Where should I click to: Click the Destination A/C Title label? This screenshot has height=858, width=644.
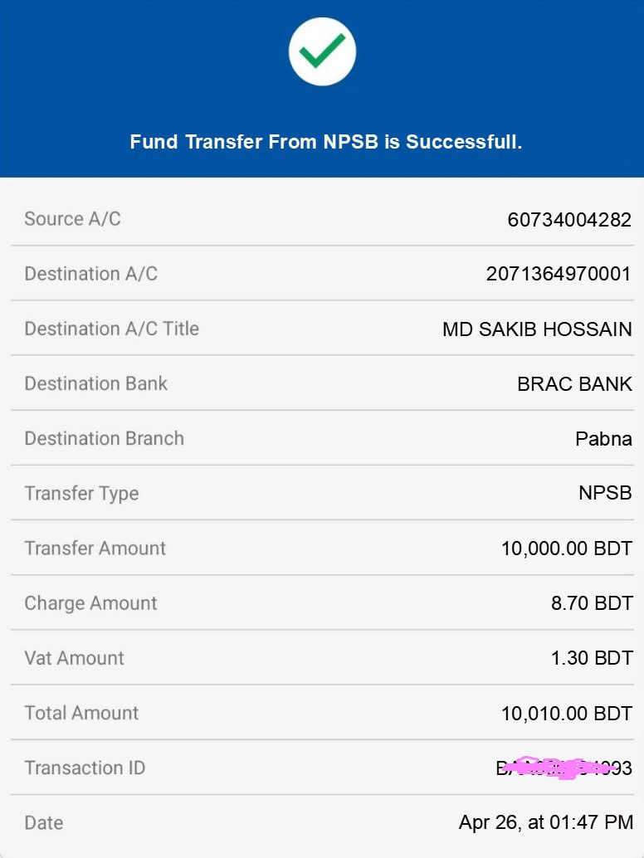pos(111,329)
